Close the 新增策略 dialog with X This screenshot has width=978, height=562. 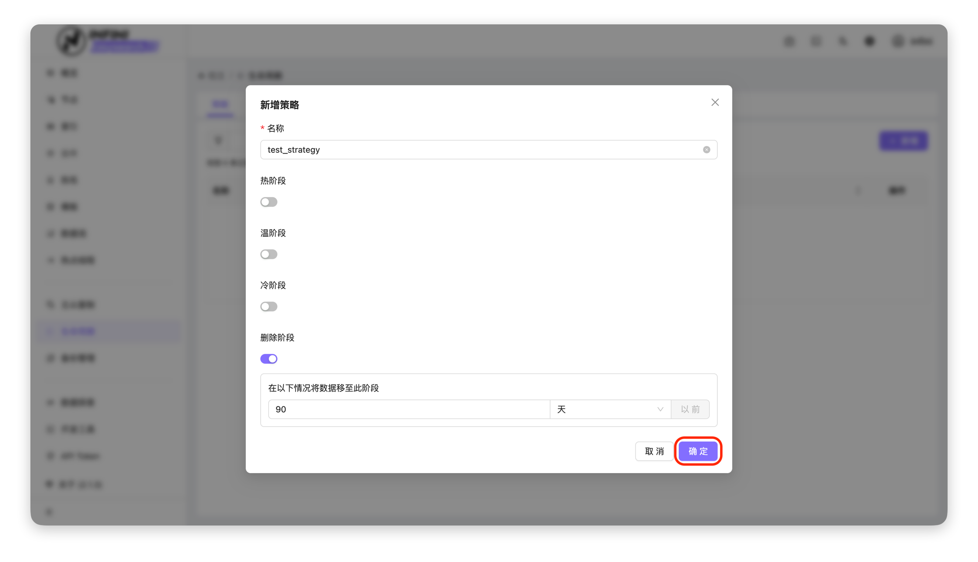click(715, 102)
